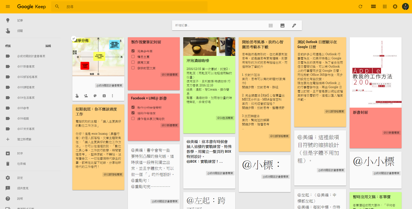Archive the chart note via its toolbar

click(x=104, y=96)
